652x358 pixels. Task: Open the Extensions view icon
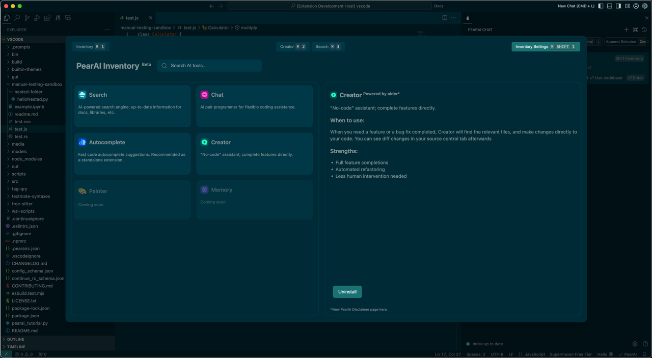pyautogui.click(x=47, y=18)
